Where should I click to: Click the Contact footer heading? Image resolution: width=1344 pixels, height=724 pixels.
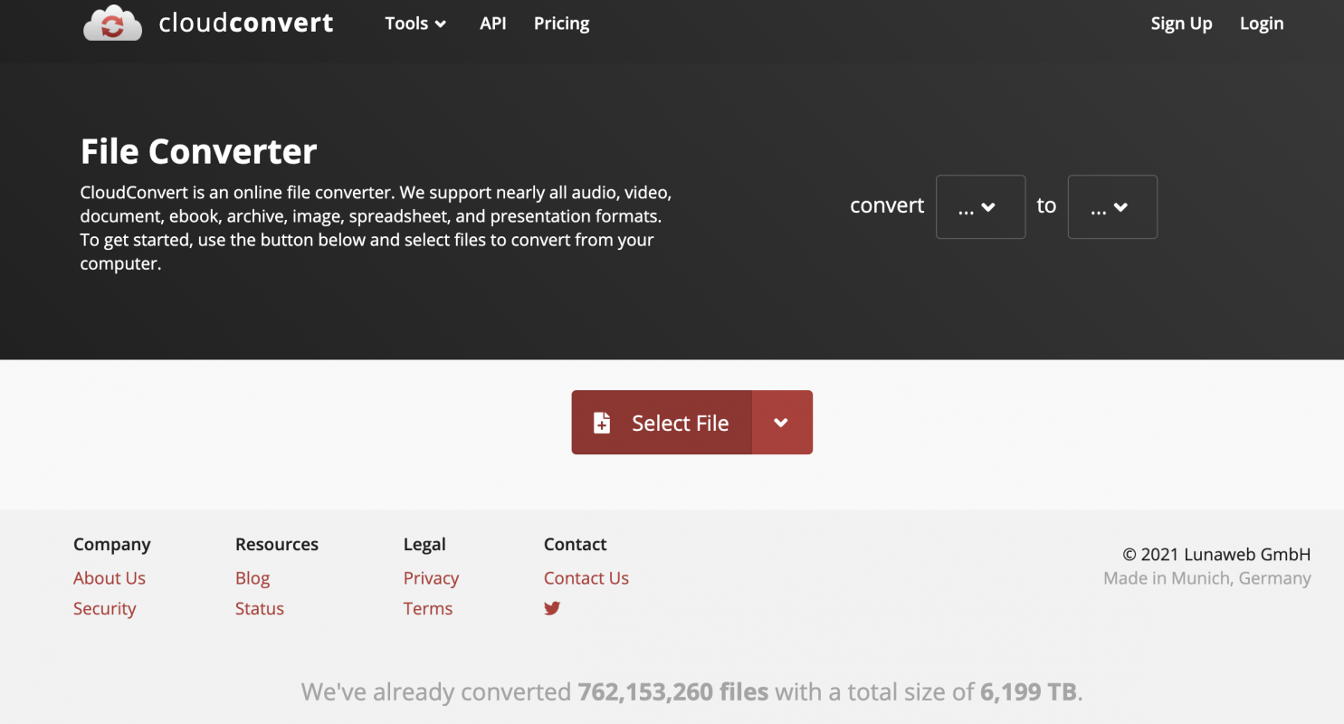click(x=575, y=544)
